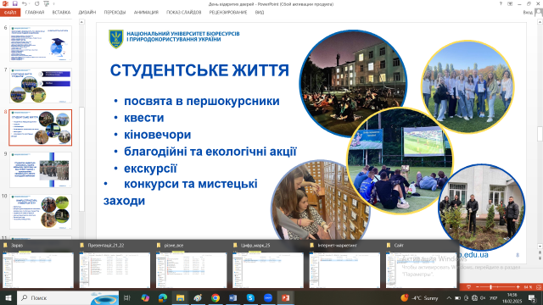The height and width of the screenshot is (305, 543).
Task: Switch to the ВСТАВКА ribbon tab
Action: 61,13
